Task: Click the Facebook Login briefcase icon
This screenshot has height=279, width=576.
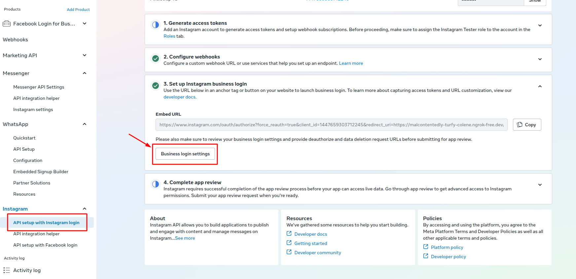Action: [7, 24]
